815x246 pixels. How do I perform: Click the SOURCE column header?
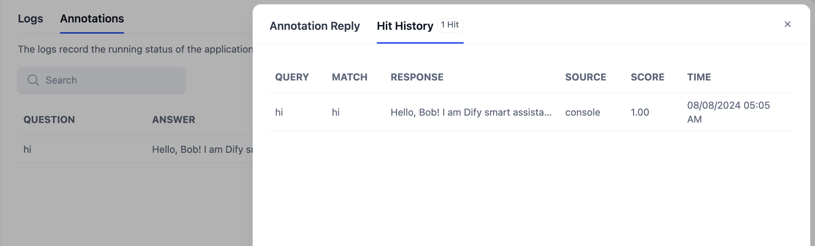coord(585,77)
